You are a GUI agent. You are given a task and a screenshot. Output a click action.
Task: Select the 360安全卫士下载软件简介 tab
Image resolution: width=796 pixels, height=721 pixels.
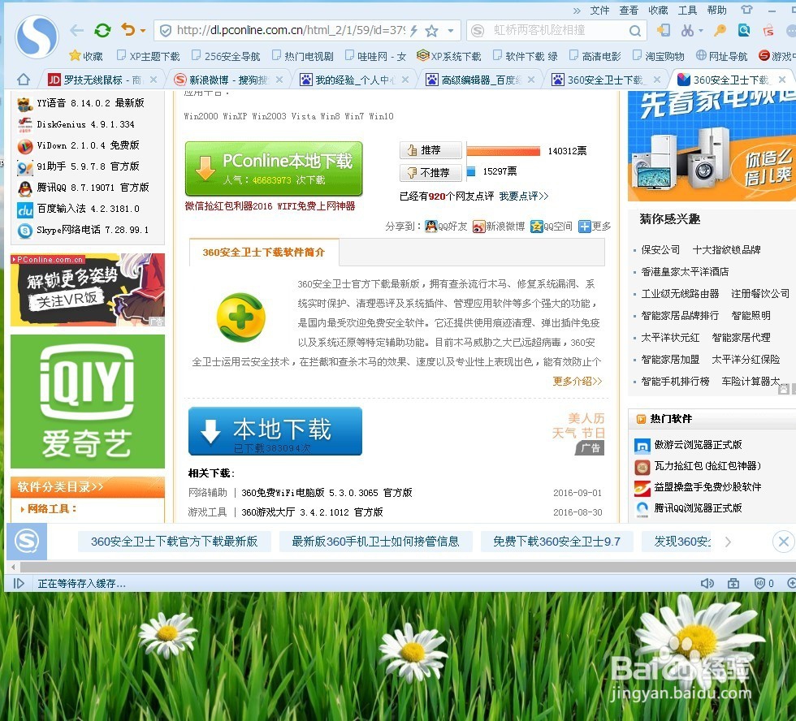(263, 253)
